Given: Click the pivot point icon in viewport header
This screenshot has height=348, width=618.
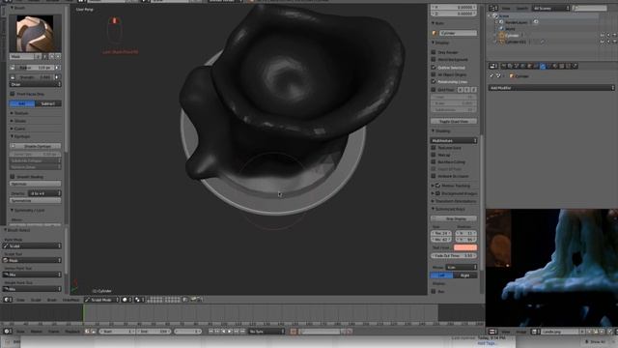Looking at the screenshot, I should [138, 300].
